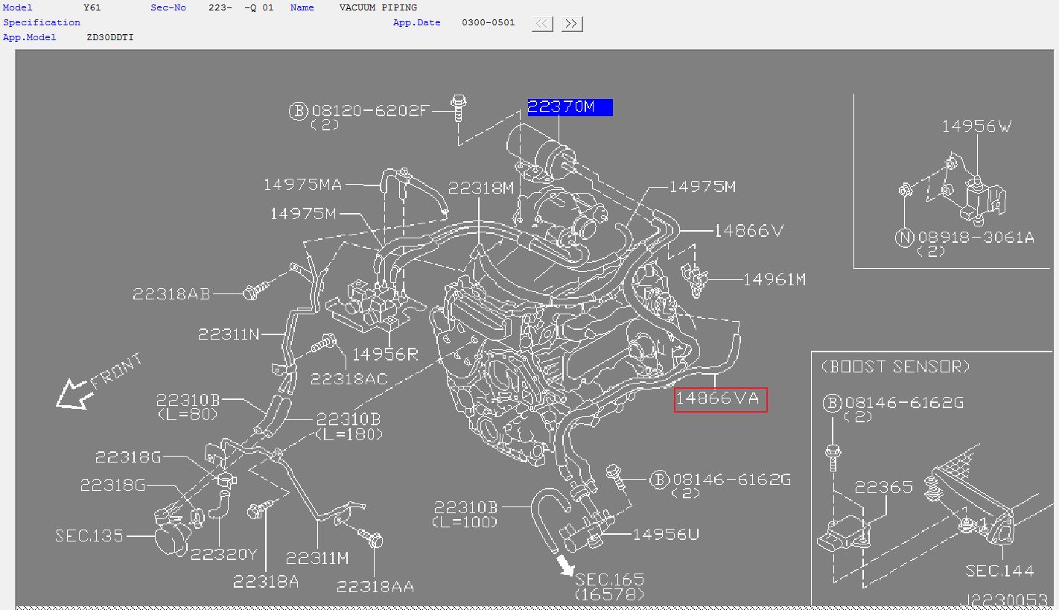Click part number 22318AB
This screenshot has height=610, width=1059.
(x=171, y=293)
